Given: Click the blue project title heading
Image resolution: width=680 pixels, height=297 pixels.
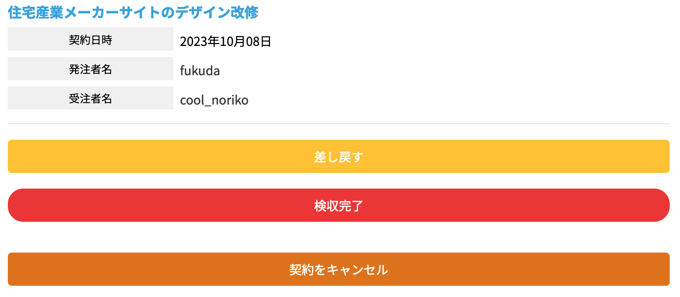Looking at the screenshot, I should pos(133,12).
